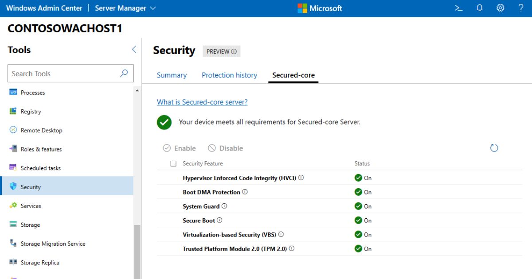Focus the Search Tools field
532x279 pixels.
click(70, 74)
